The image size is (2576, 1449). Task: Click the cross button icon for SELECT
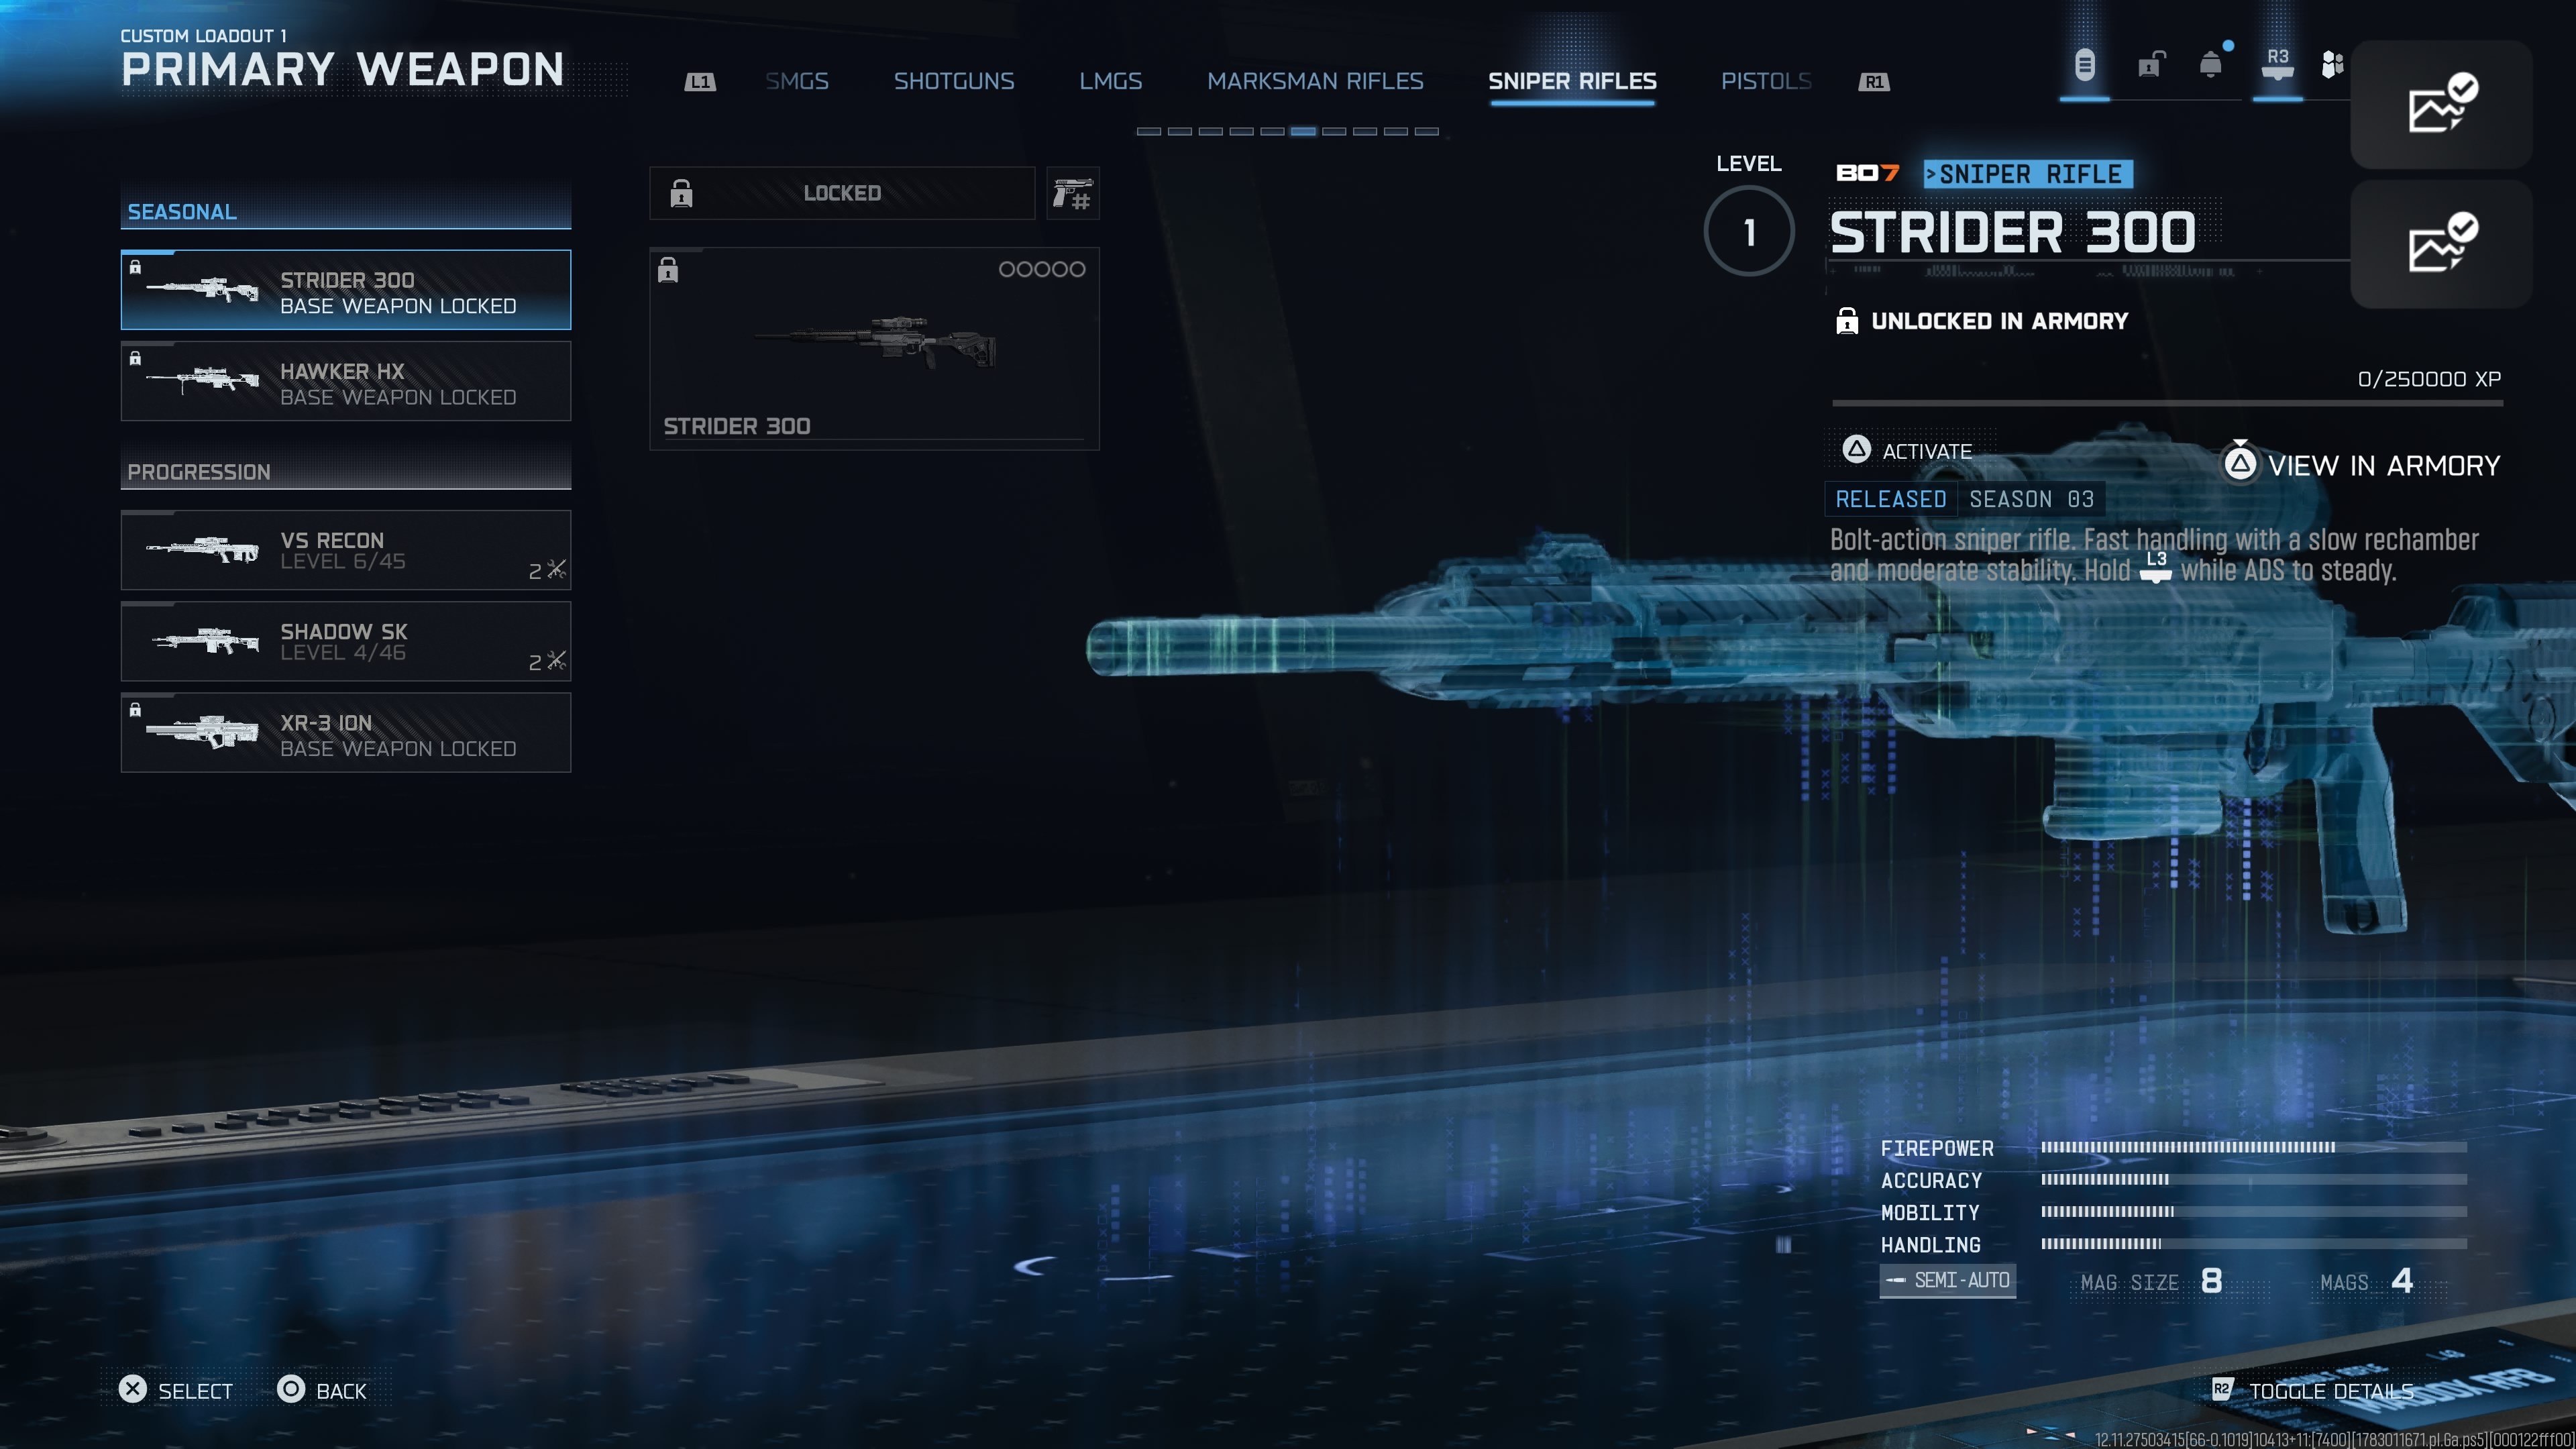[x=132, y=1389]
